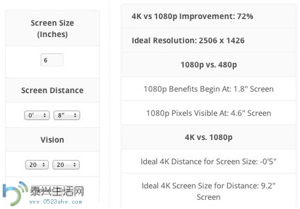The height and width of the screenshot is (209, 300).
Task: Open the inches dropdown showing 8″
Action: [67, 115]
